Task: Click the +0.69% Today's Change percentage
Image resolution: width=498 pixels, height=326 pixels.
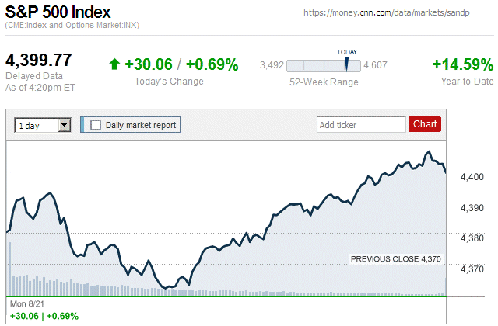Action: [213, 64]
